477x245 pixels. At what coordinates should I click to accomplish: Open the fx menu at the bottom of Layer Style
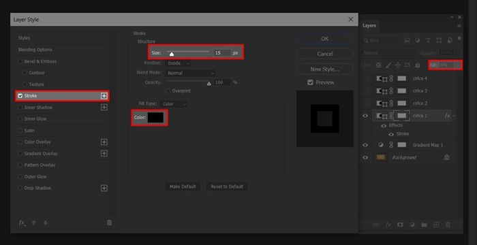[x=22, y=223]
